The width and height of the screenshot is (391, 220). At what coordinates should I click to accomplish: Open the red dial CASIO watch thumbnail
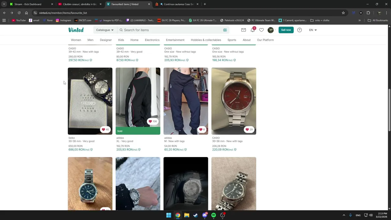coord(234,101)
